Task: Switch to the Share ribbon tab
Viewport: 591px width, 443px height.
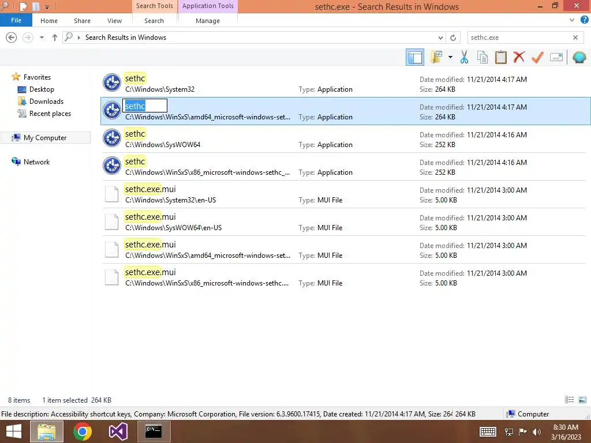Action: (x=82, y=21)
